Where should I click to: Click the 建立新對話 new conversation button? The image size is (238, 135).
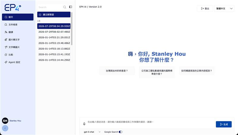(x=54, y=15)
